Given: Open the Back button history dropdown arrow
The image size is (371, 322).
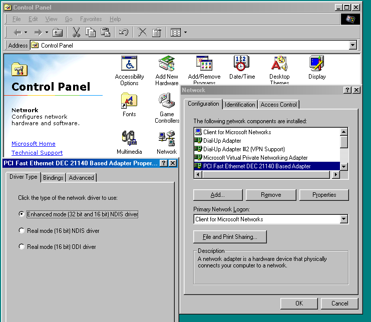Looking at the screenshot, I should click(x=26, y=33).
